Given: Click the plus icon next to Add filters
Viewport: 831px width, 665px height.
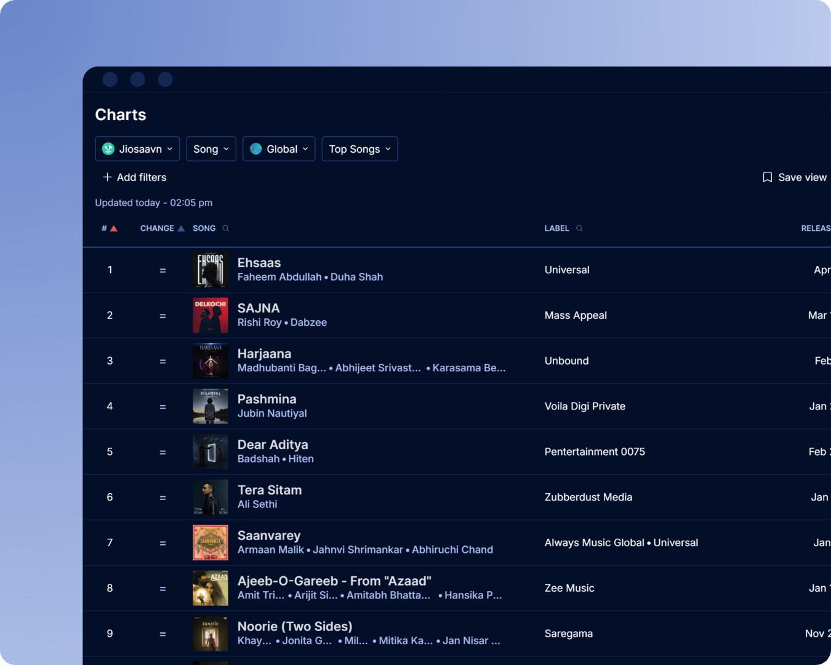Looking at the screenshot, I should 106,177.
